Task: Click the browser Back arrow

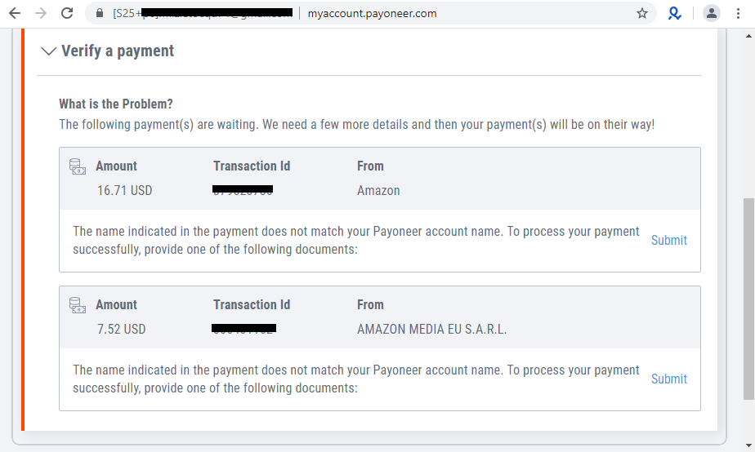Action: pos(15,13)
